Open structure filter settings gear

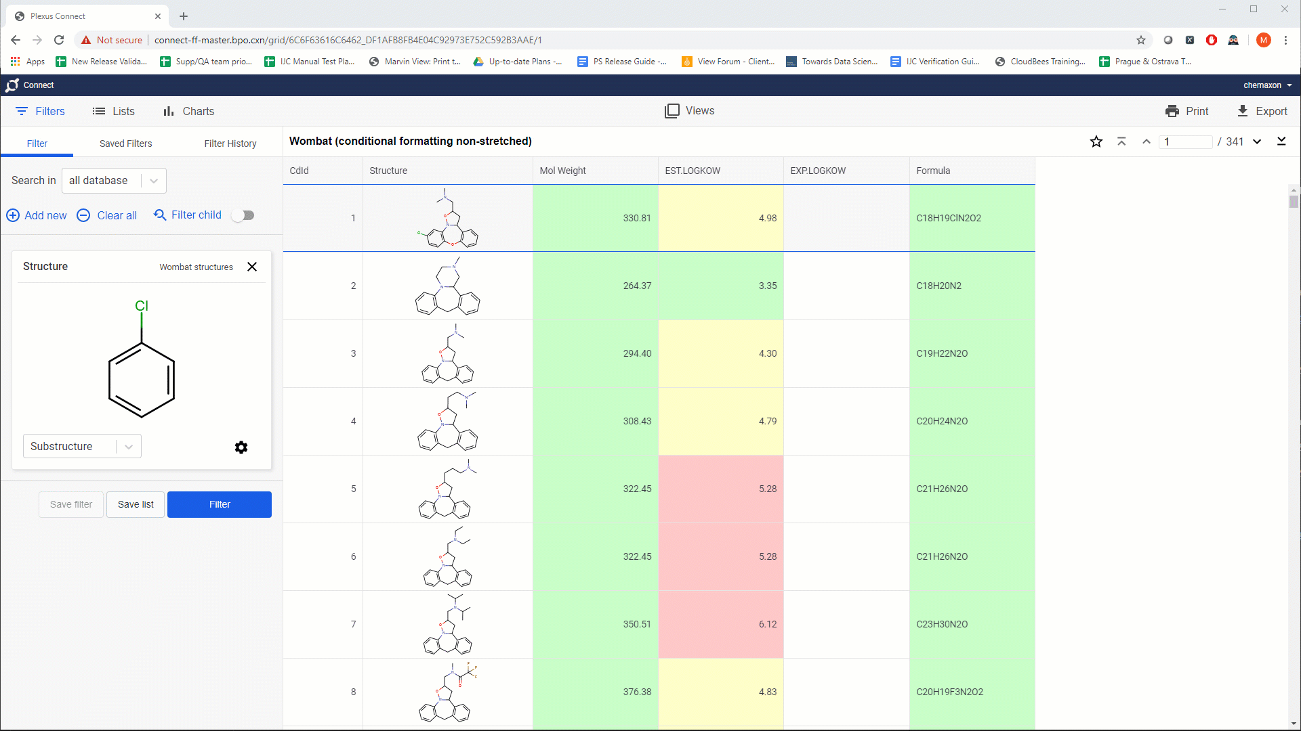(x=241, y=447)
